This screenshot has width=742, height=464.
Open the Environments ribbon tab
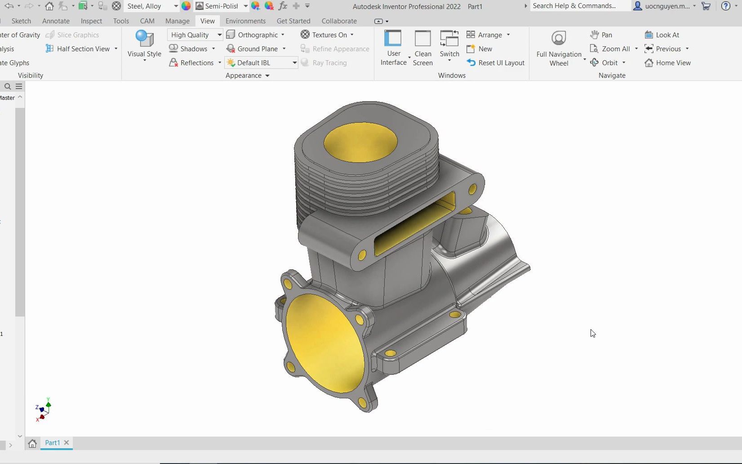pos(245,21)
